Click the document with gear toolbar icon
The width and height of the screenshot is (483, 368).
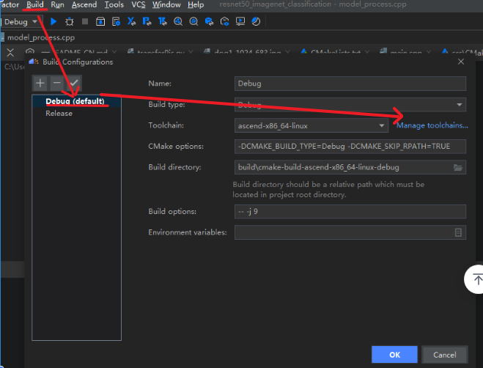116,21
